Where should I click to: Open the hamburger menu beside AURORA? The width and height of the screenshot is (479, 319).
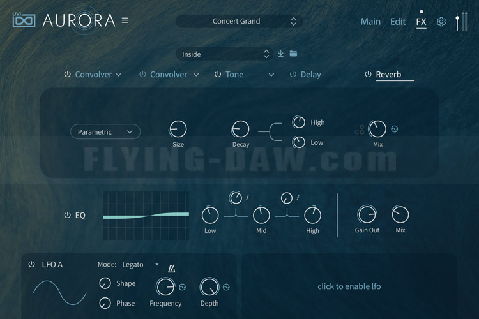tap(125, 20)
